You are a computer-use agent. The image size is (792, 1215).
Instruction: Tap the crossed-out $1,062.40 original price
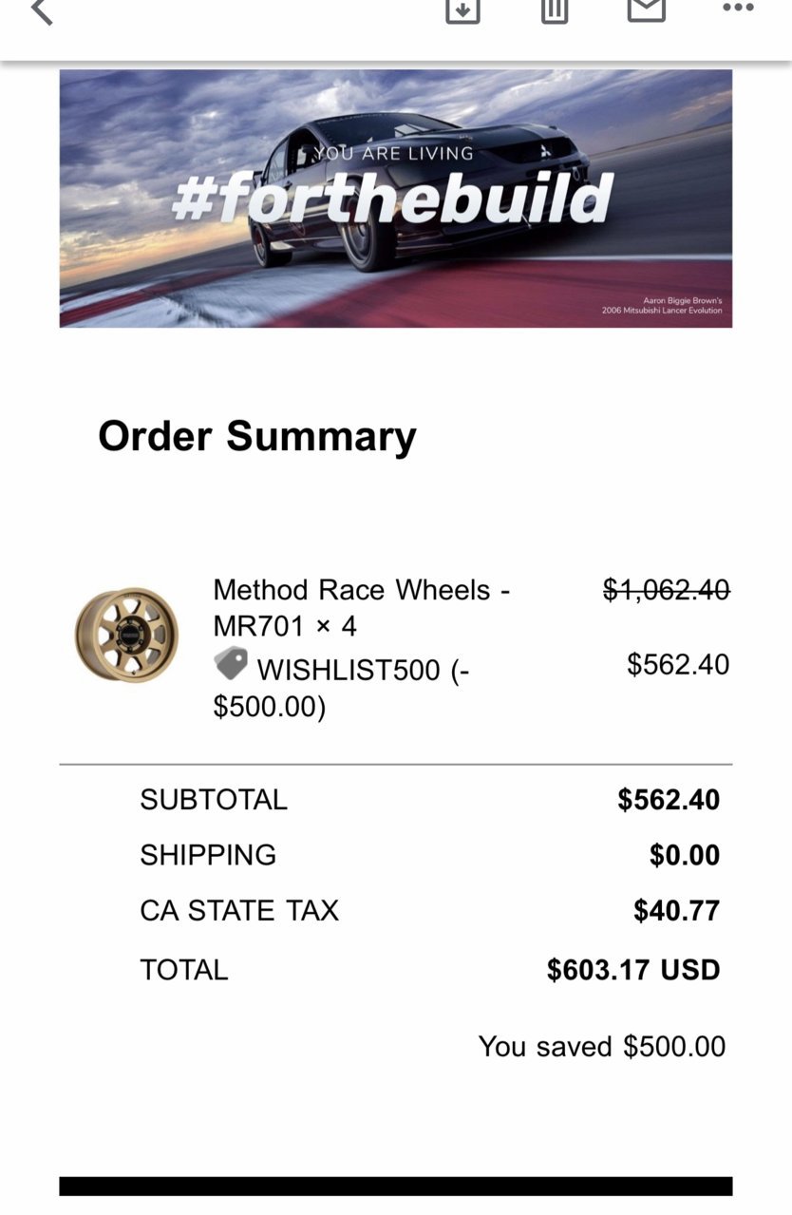[667, 591]
